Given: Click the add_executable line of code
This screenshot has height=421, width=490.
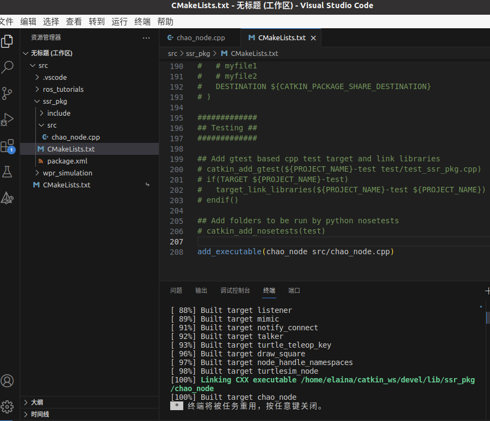Looking at the screenshot, I should coord(296,252).
